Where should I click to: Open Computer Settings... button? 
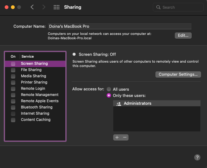coord(178,74)
